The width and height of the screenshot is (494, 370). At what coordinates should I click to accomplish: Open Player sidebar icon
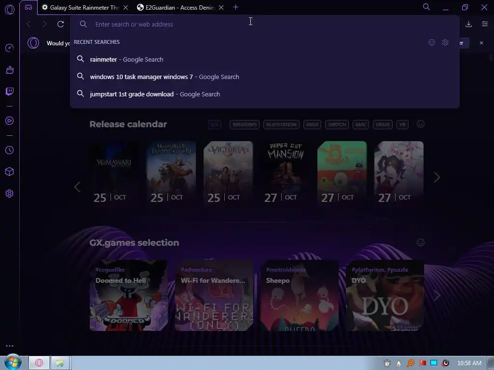10,121
